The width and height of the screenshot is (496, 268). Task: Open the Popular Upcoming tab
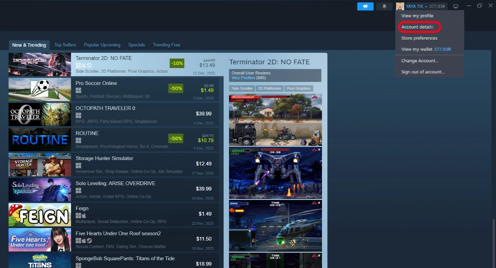102,45
